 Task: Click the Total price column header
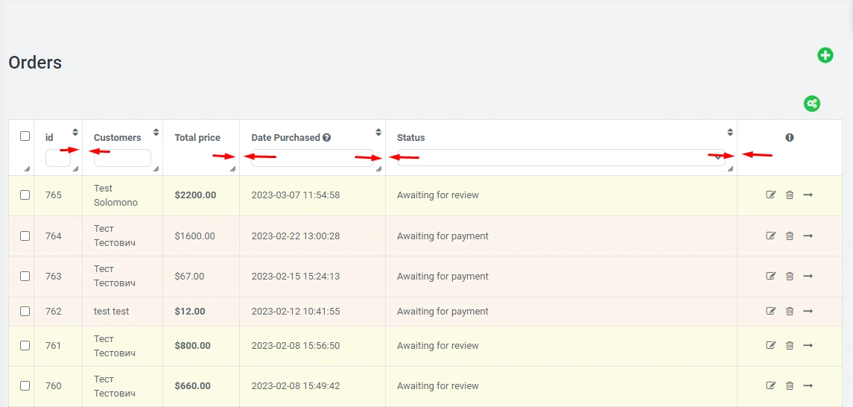pyautogui.click(x=197, y=138)
